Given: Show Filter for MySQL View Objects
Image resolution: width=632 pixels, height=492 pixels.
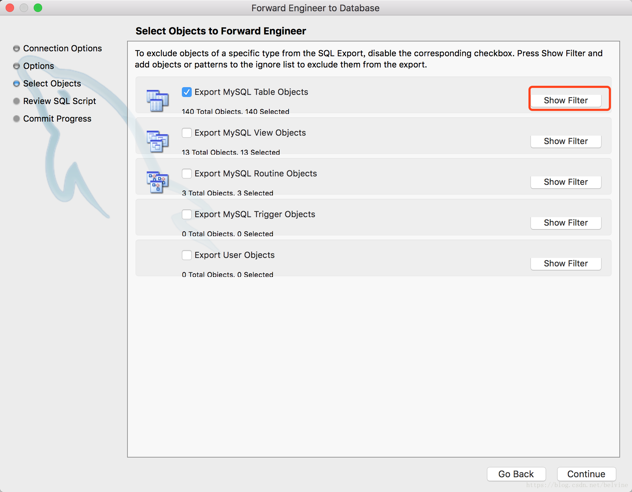Looking at the screenshot, I should click(566, 141).
